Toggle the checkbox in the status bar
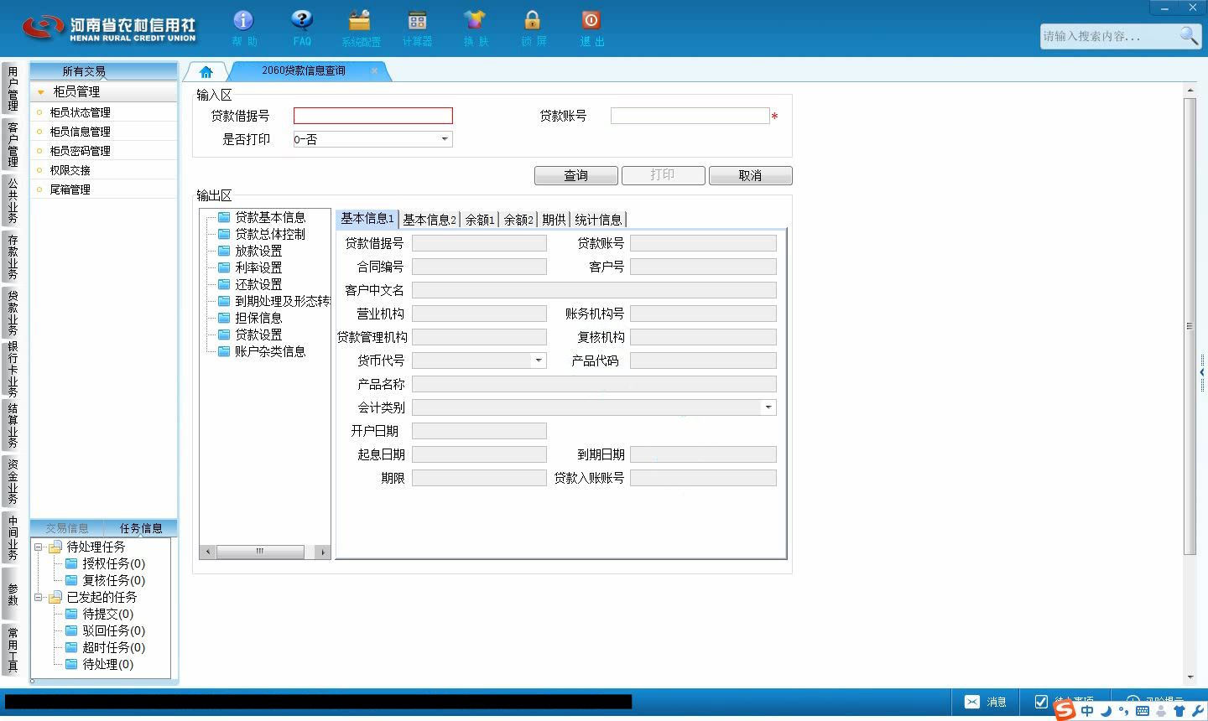Screen dimensions: 1208x721 coord(1041,702)
